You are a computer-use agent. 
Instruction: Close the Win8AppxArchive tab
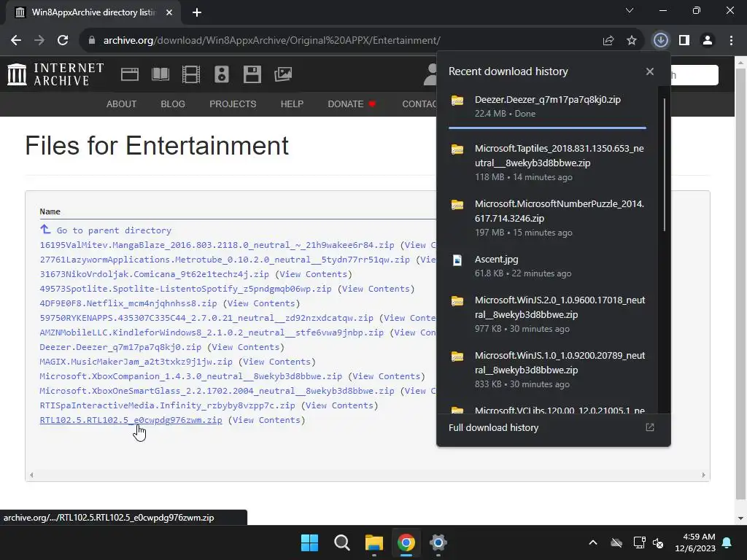[x=169, y=12]
